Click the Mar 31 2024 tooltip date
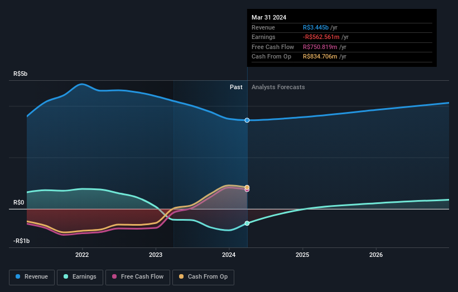Image resolution: width=458 pixels, height=292 pixels. (269, 17)
